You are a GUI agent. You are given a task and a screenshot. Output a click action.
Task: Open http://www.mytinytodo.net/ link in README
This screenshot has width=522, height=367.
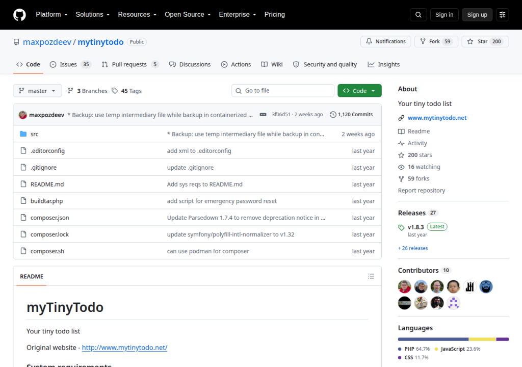(x=124, y=347)
